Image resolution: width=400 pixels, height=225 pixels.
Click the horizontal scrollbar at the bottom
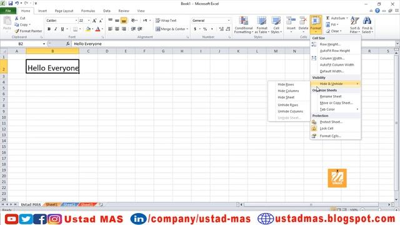pos(311,204)
